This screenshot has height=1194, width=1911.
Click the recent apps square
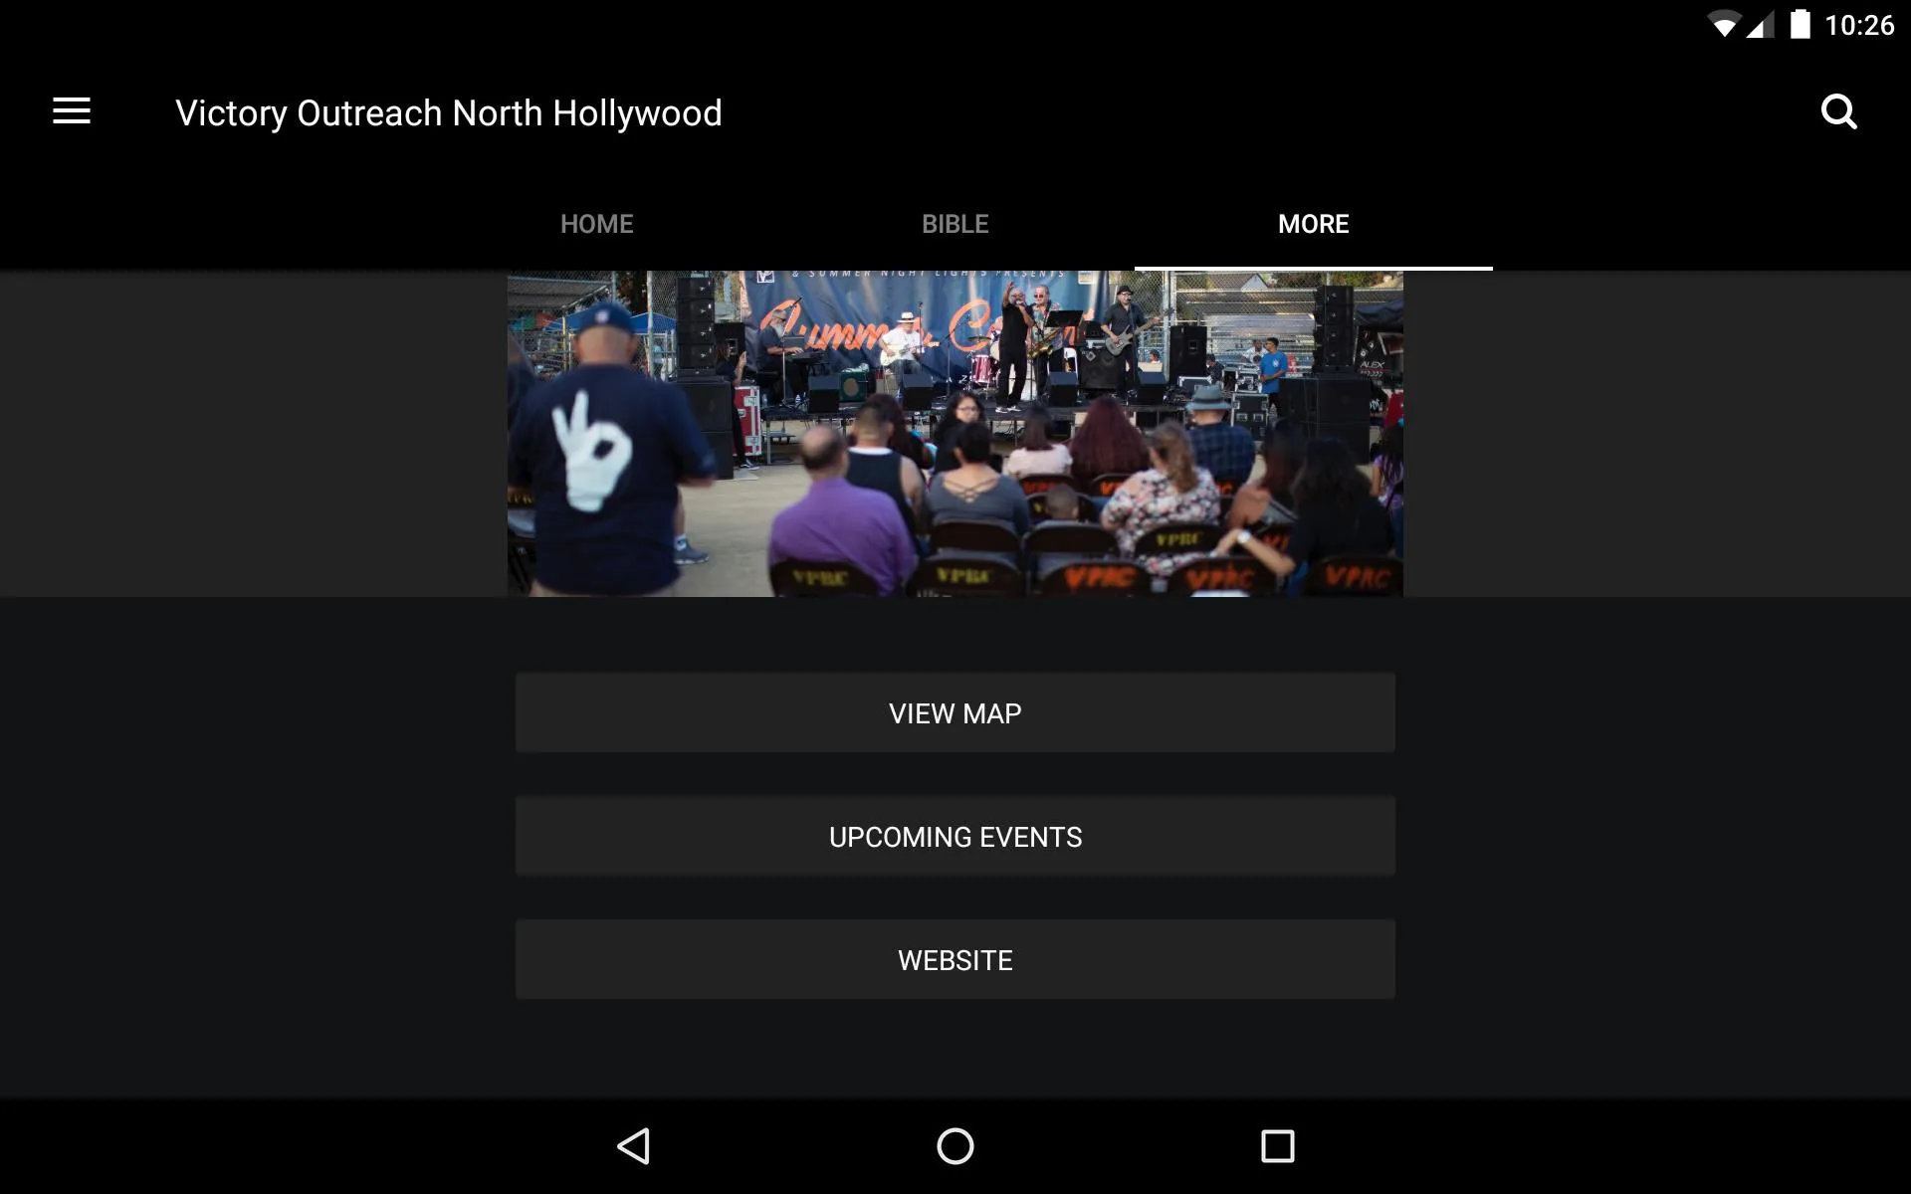tap(1277, 1146)
